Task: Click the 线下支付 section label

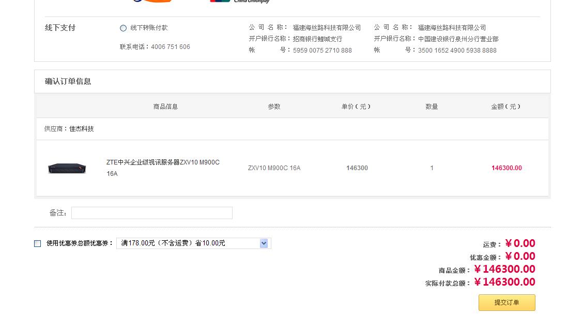Action: tap(60, 28)
